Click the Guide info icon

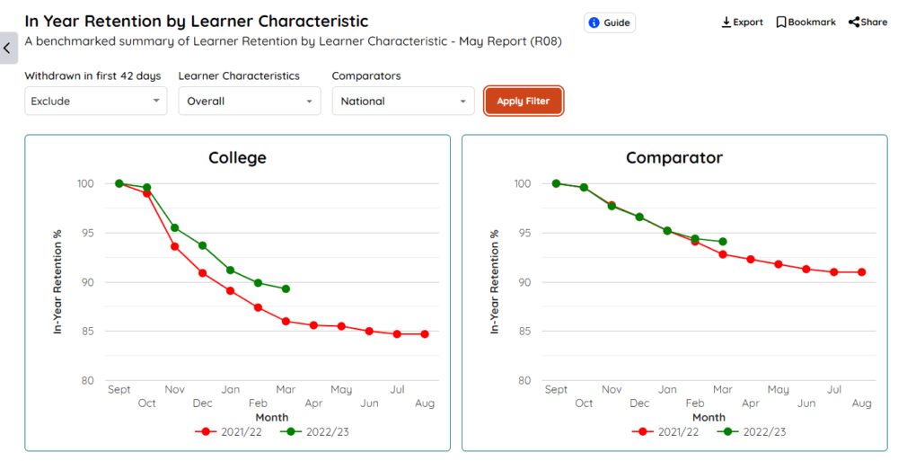point(594,22)
